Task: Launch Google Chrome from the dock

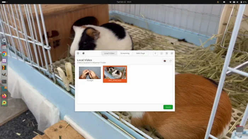Action: 4,54
